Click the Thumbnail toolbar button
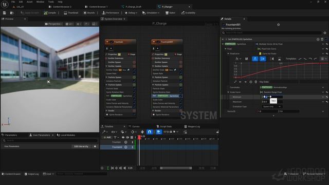Viewport: 329px width, 185px height. 71,13
